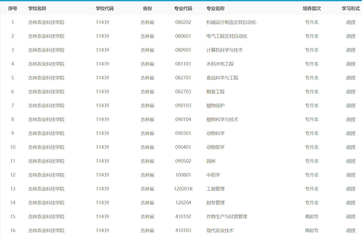The width and height of the screenshot is (362, 237).
Task: Click the 粮食工程 major name
Action: tap(215, 92)
